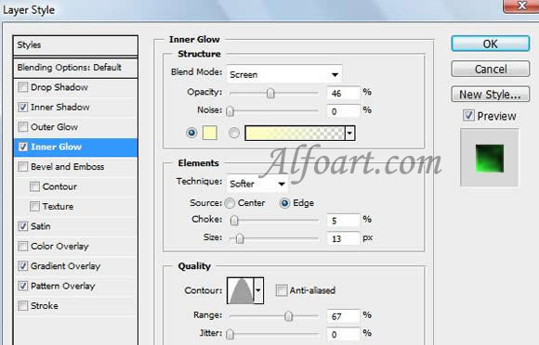
Task: Enable the Texture sub-option checkbox
Action: point(34,207)
